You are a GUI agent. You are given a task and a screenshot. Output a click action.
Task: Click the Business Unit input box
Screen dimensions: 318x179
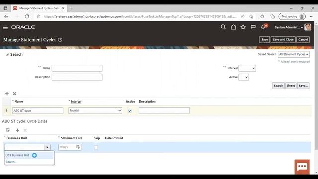click(x=24, y=147)
